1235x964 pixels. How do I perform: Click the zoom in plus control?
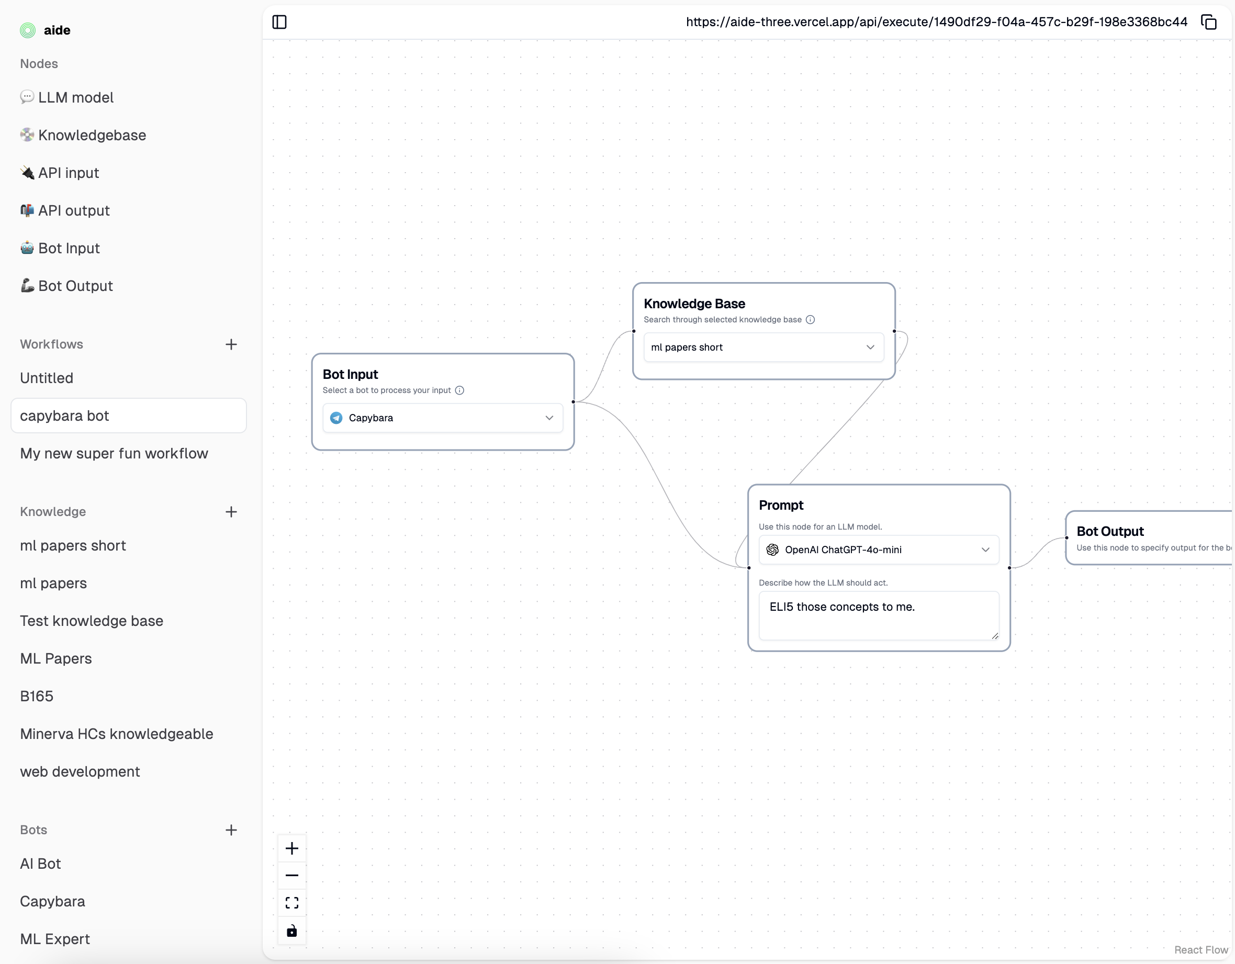point(292,848)
